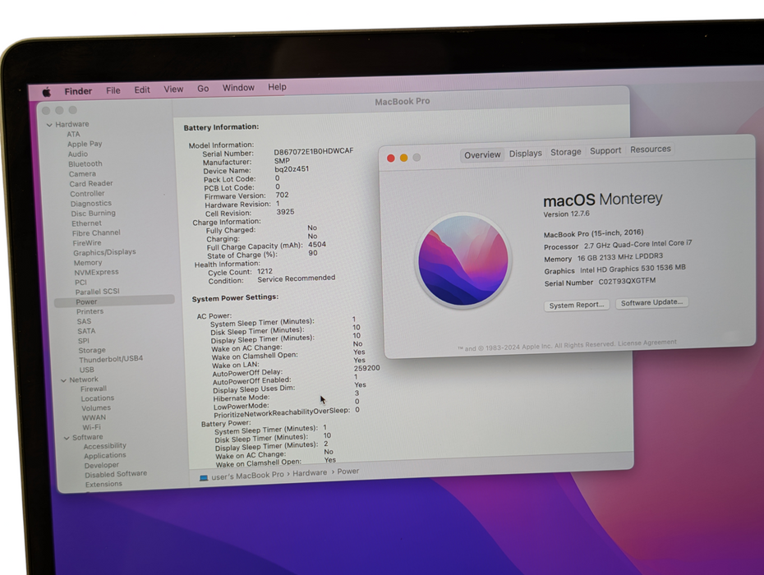The image size is (764, 575).
Task: Open the Edit menu
Action: pyautogui.click(x=142, y=90)
